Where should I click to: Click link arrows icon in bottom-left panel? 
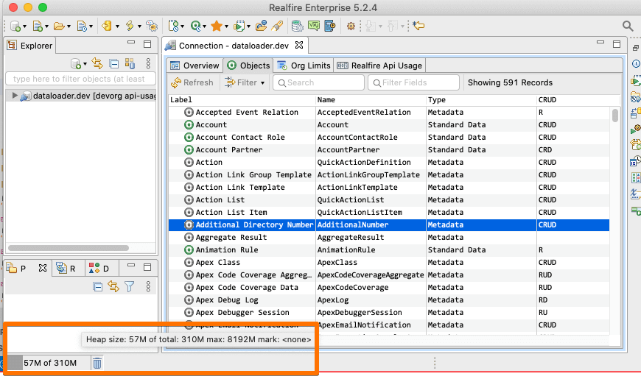[113, 287]
